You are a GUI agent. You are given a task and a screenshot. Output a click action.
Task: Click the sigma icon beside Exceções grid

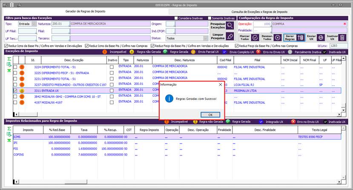9,58
